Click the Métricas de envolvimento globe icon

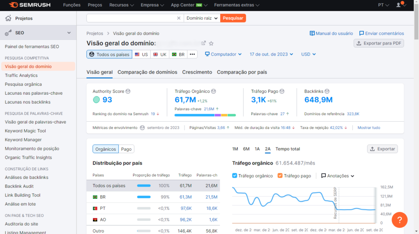coord(142,127)
